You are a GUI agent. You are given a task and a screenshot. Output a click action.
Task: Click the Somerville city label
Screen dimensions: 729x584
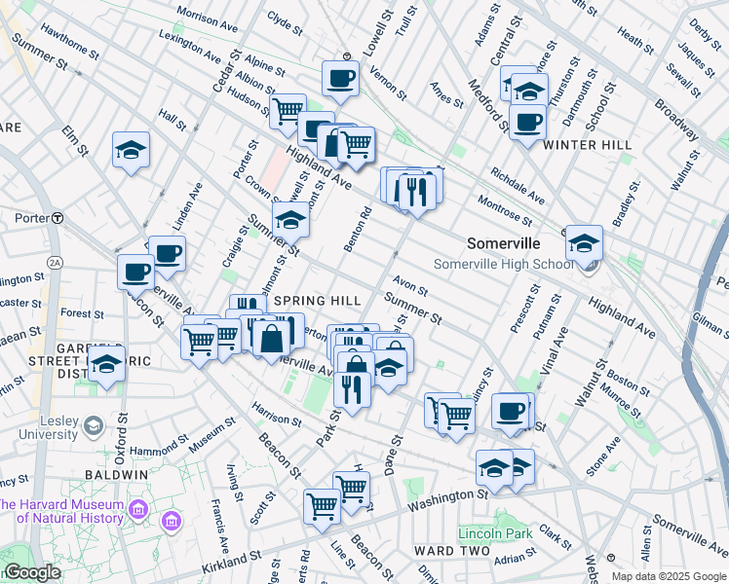(504, 243)
